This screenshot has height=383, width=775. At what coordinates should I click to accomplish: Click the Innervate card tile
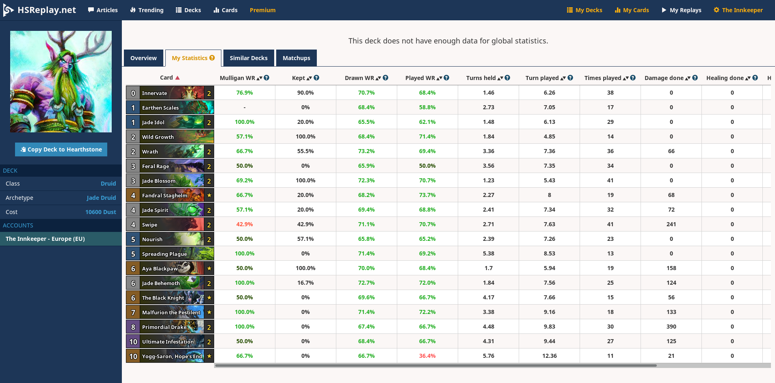point(170,93)
